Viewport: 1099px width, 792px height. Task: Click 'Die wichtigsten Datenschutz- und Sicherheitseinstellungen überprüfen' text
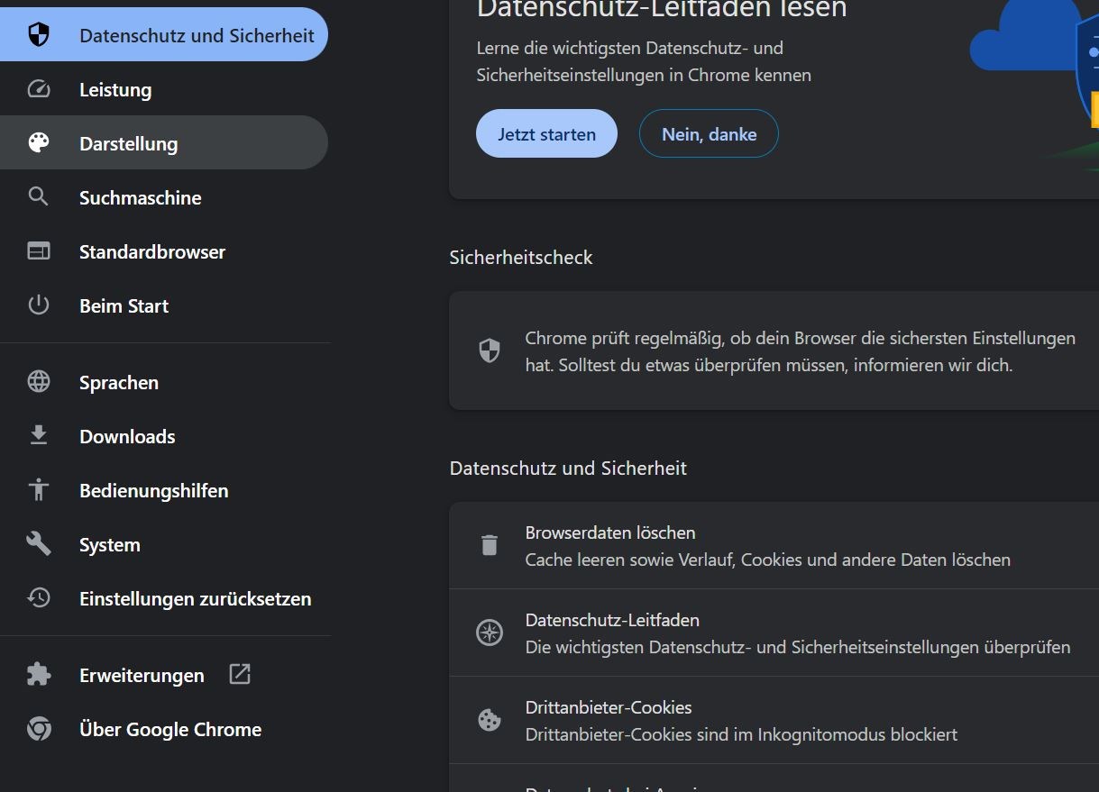click(x=798, y=647)
